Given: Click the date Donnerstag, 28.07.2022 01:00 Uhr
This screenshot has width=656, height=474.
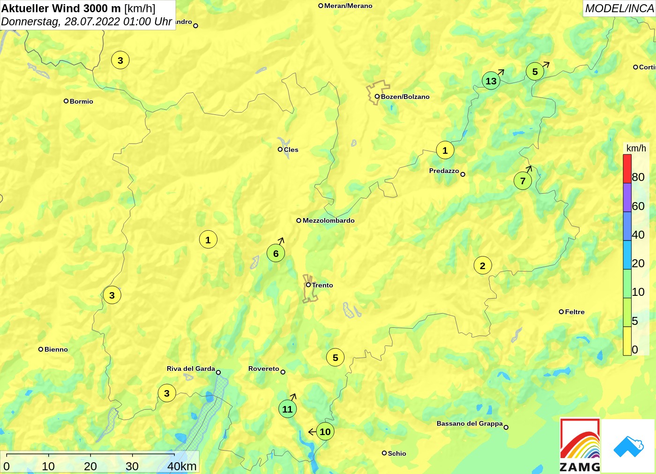Looking at the screenshot, I should 87,22.
